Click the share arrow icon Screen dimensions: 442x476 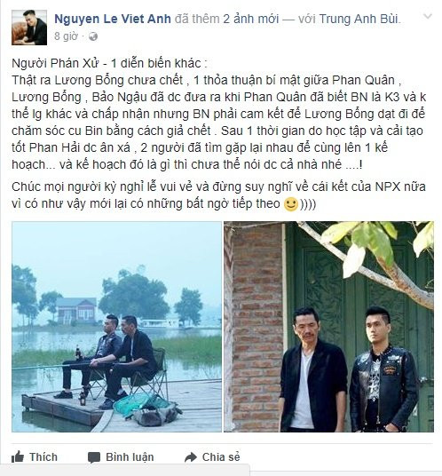[x=191, y=457]
